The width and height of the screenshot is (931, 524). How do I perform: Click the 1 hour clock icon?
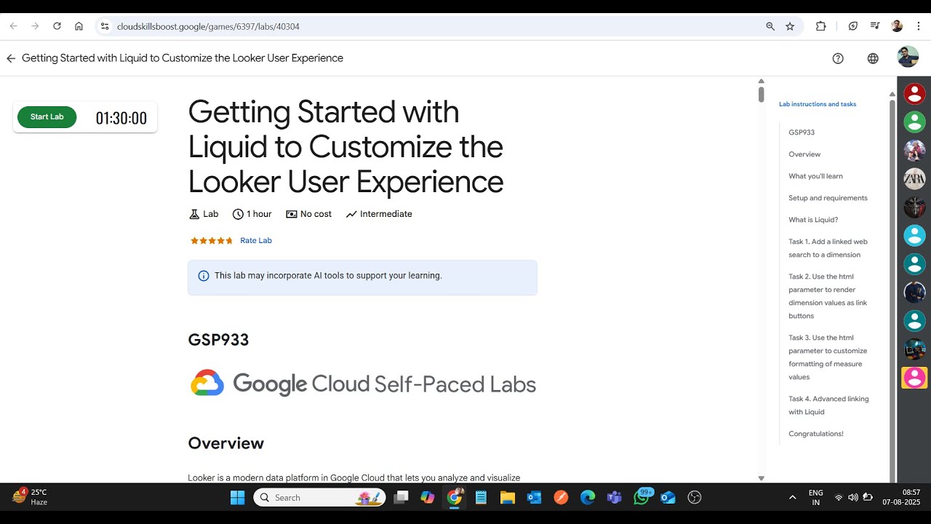tap(238, 214)
